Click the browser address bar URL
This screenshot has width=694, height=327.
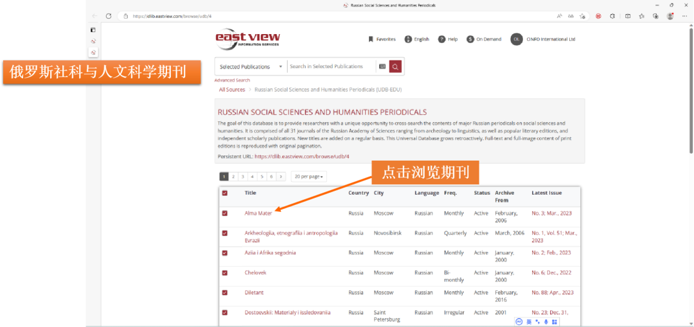point(172,16)
